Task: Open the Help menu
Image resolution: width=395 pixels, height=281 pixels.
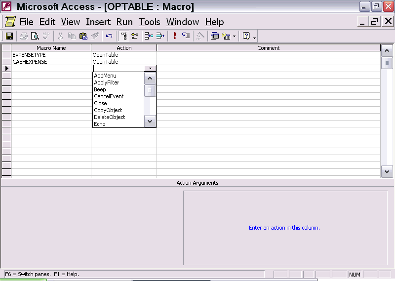Action: coord(214,22)
